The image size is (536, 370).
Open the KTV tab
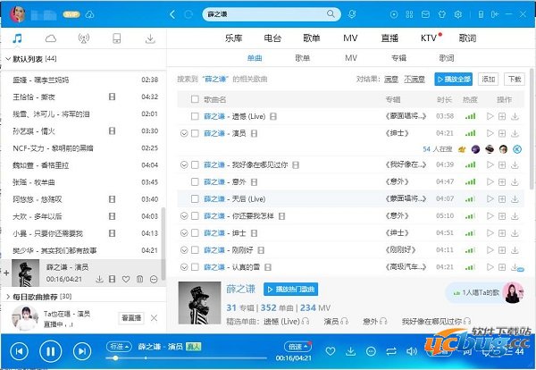pos(428,38)
